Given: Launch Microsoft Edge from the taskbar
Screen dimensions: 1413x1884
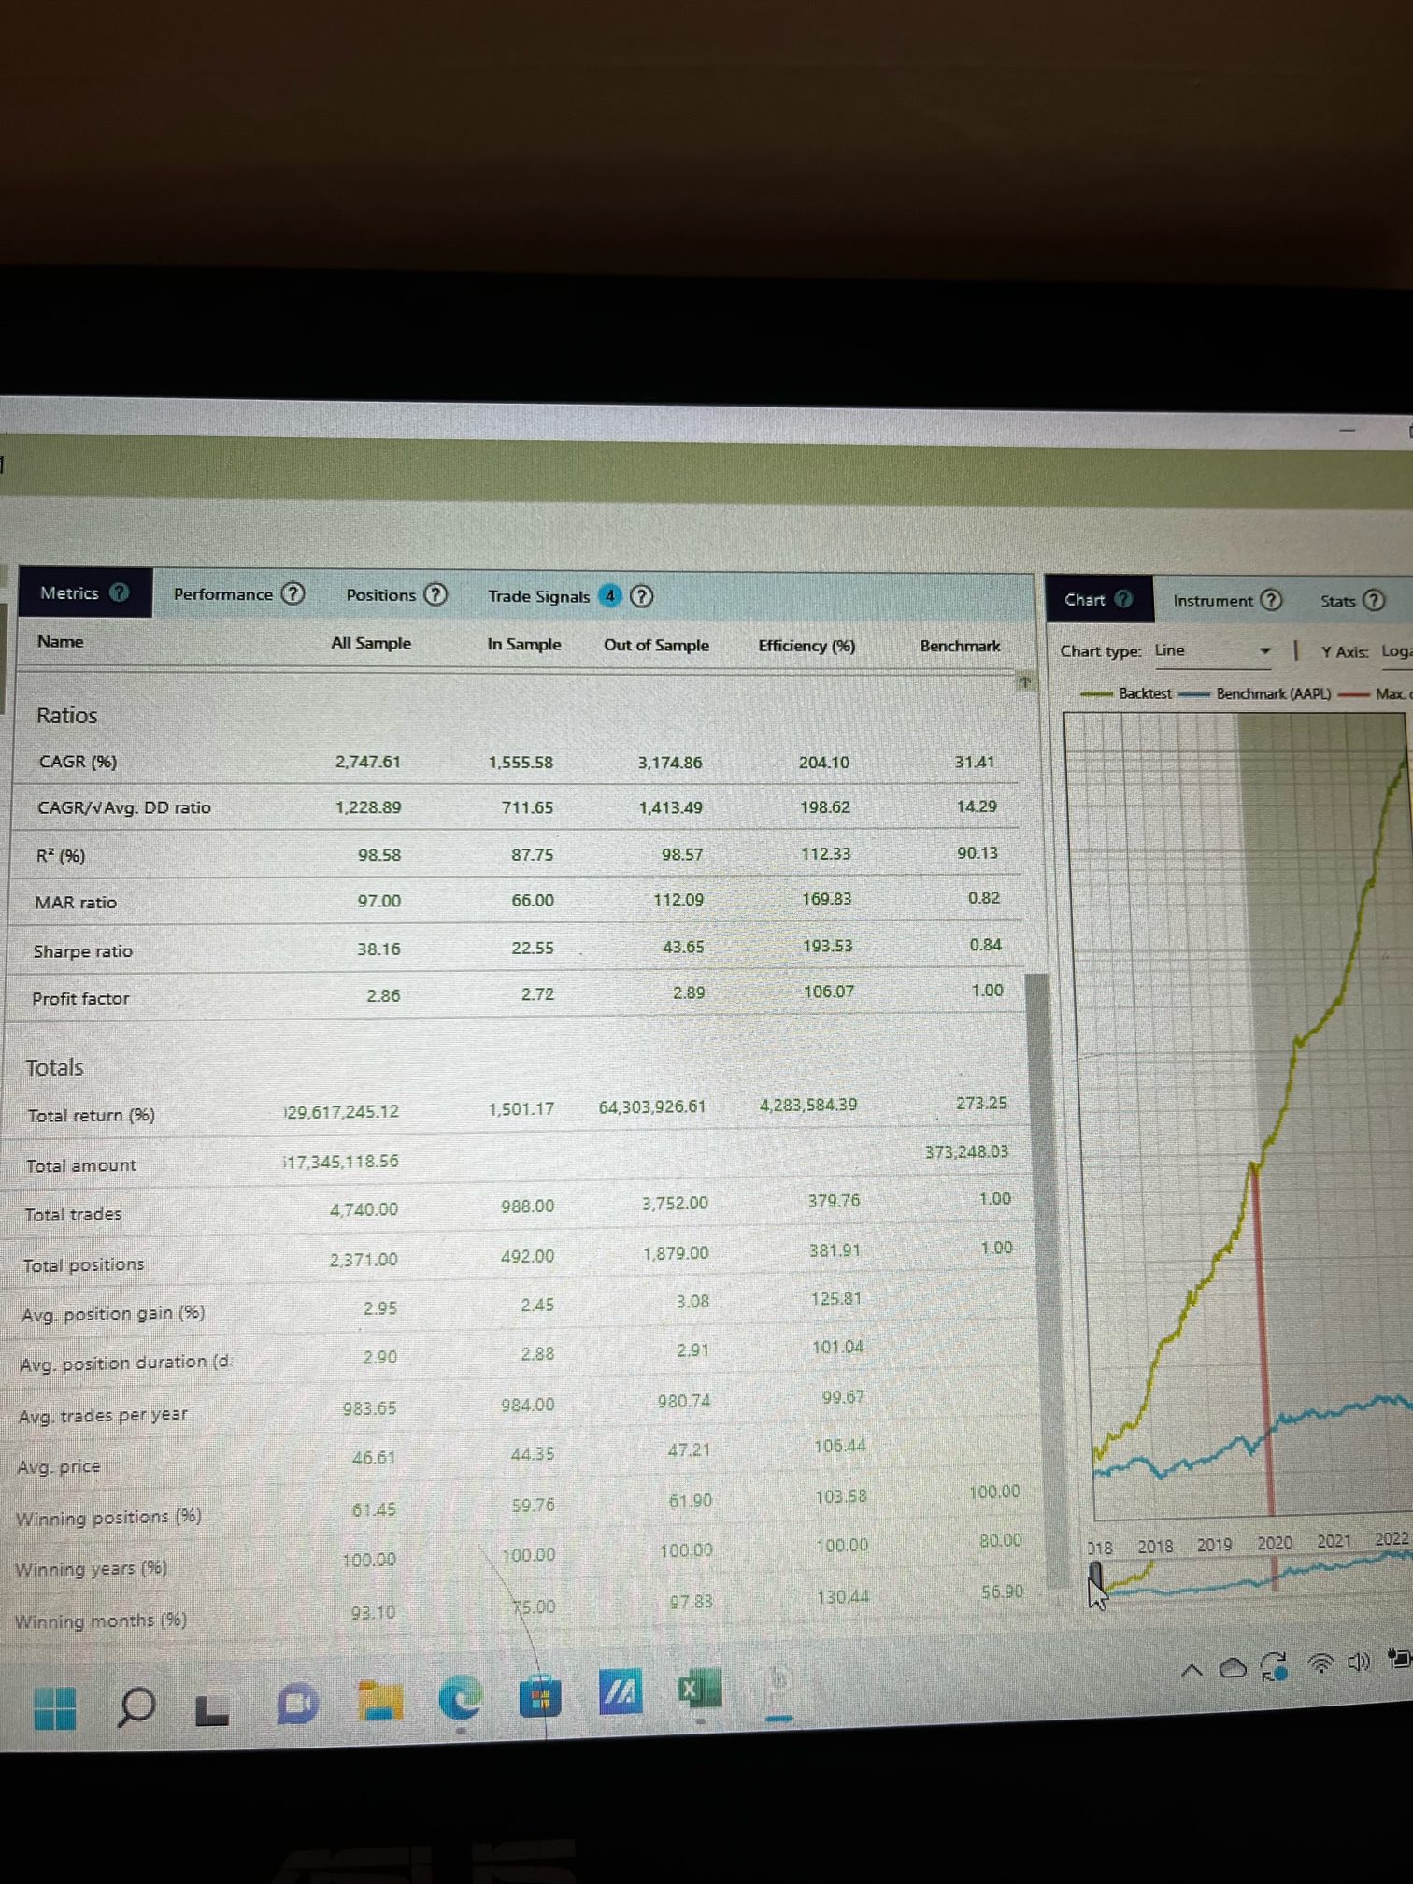Looking at the screenshot, I should (x=461, y=1698).
